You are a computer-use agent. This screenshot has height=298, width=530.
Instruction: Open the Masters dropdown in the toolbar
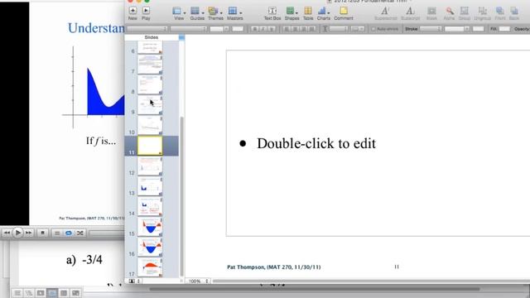(x=235, y=13)
